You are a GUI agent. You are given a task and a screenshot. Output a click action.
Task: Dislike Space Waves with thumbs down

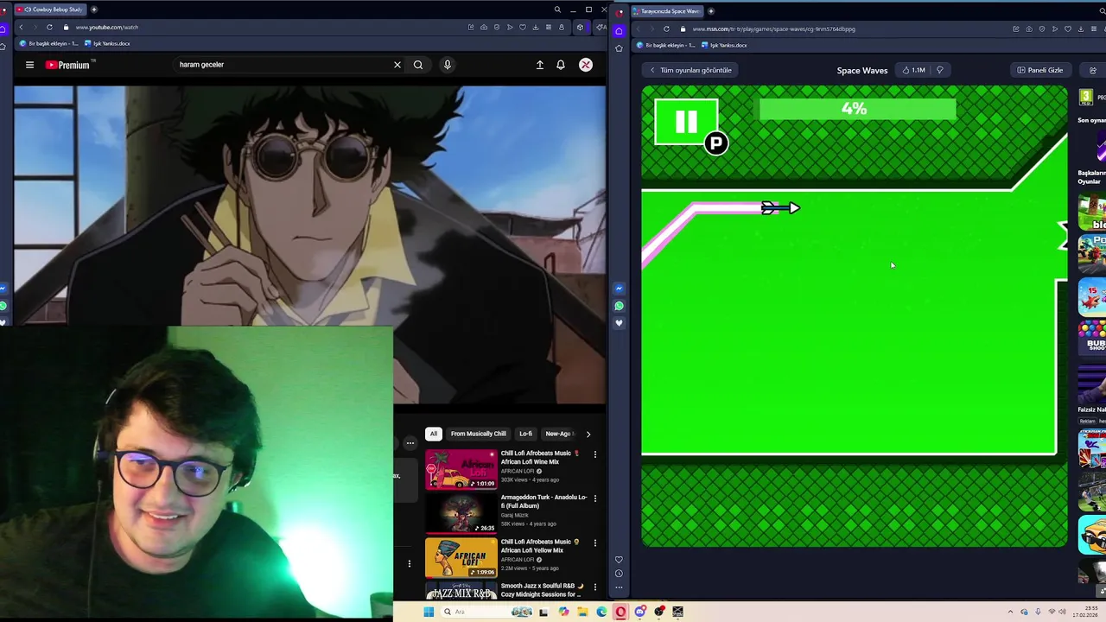click(x=940, y=70)
